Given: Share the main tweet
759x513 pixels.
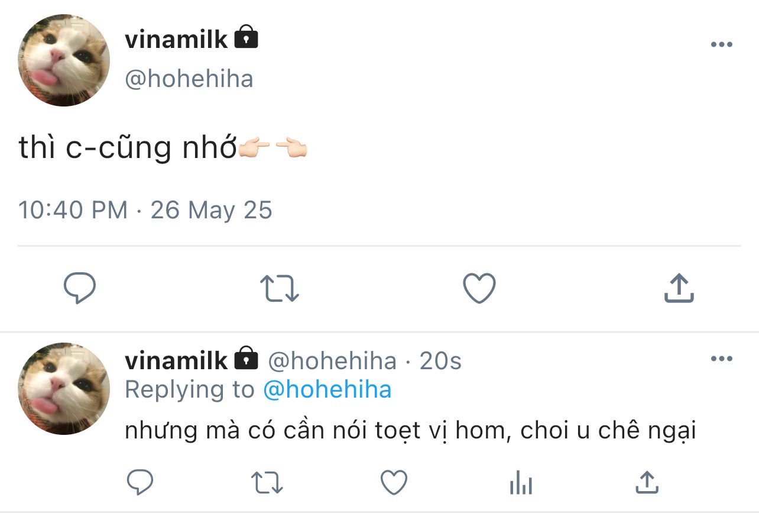Looking at the screenshot, I should [678, 288].
